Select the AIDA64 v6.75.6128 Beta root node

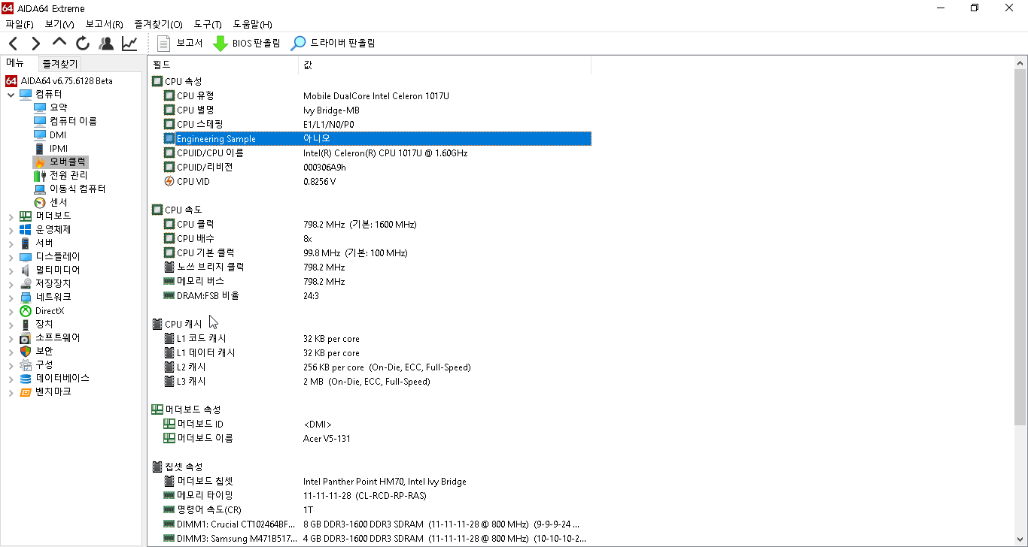pyautogui.click(x=59, y=81)
